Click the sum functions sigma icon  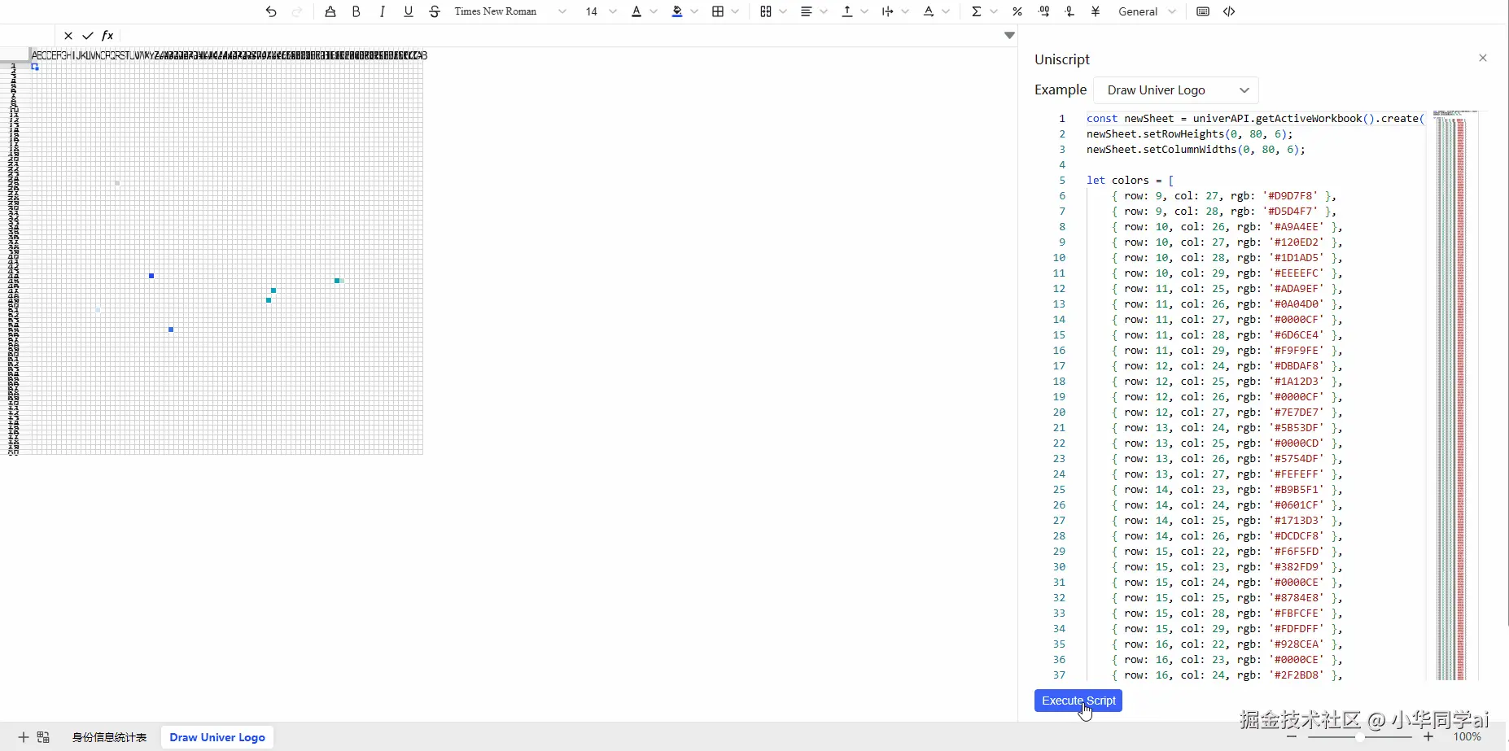click(977, 11)
